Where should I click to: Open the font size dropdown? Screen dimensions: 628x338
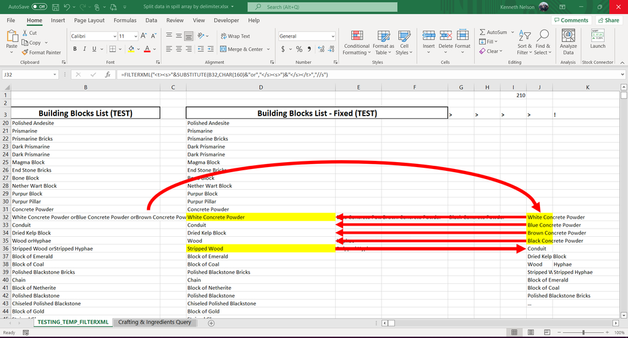[135, 36]
